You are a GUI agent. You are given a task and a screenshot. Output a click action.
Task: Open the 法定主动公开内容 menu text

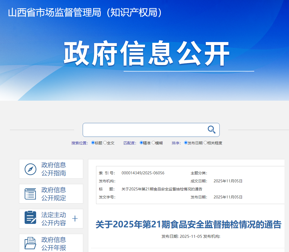coord(54,219)
